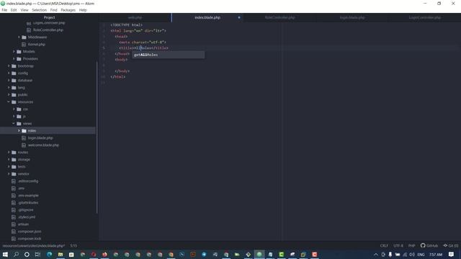Viewport: 461px width, 259px height.
Task: Open the Selection menu
Action: click(x=40, y=10)
